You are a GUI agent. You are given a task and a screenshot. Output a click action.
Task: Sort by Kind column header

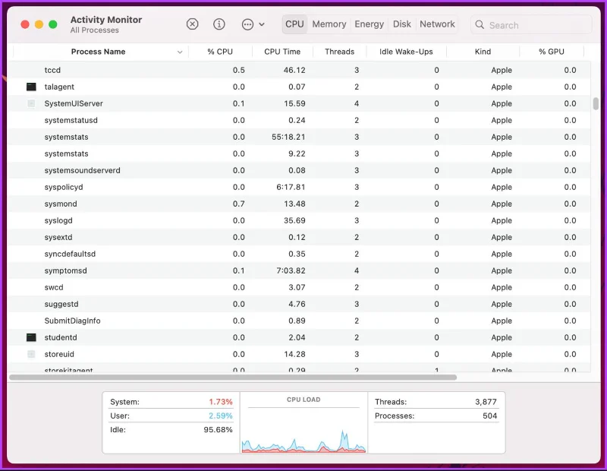(483, 52)
